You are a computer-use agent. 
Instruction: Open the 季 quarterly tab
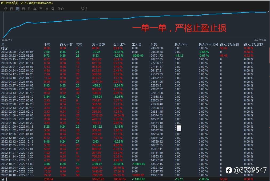tap(29, 9)
